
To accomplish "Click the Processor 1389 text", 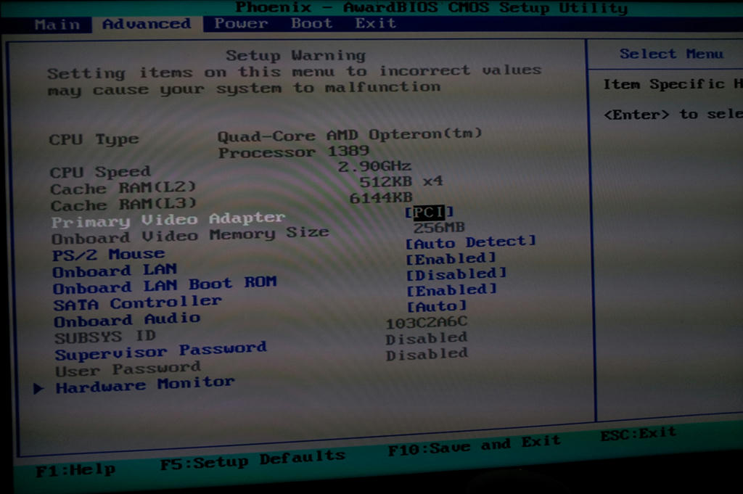I will [x=293, y=152].
